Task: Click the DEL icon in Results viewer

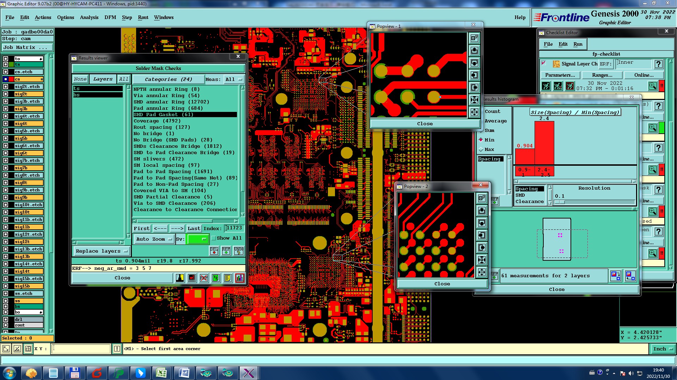Action: point(214,251)
